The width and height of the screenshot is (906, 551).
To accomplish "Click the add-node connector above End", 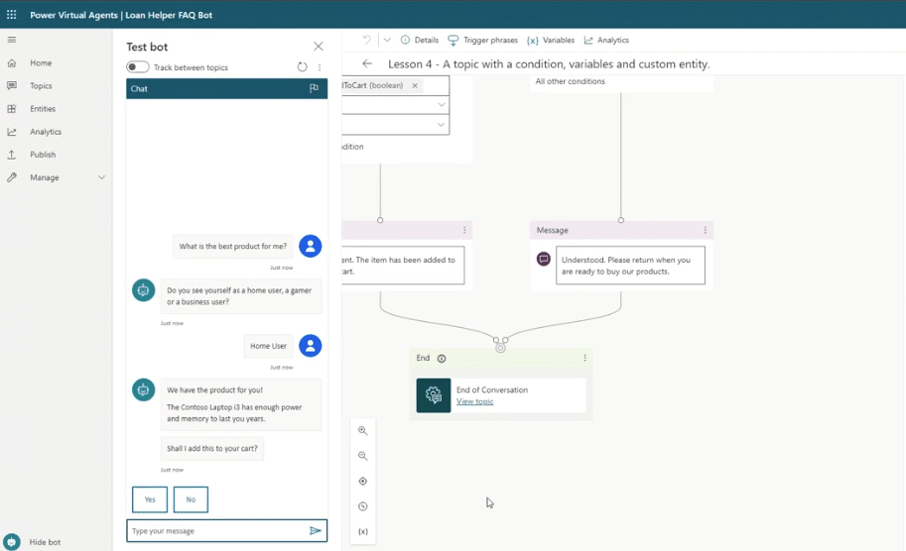I will (500, 348).
